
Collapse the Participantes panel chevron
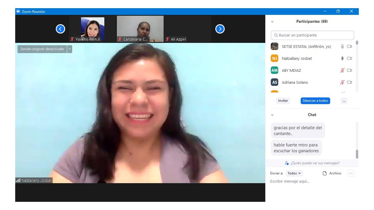click(272, 22)
